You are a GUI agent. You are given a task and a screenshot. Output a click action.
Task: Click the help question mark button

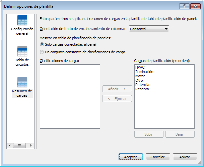183,6
